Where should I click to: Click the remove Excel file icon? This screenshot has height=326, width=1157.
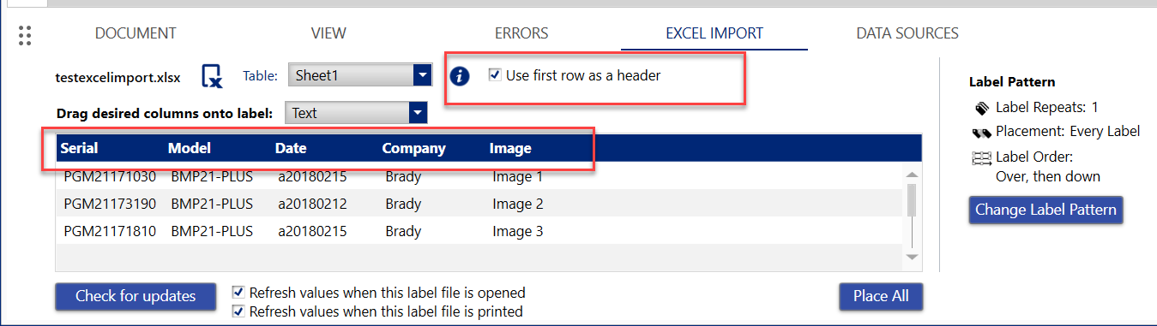(x=212, y=76)
